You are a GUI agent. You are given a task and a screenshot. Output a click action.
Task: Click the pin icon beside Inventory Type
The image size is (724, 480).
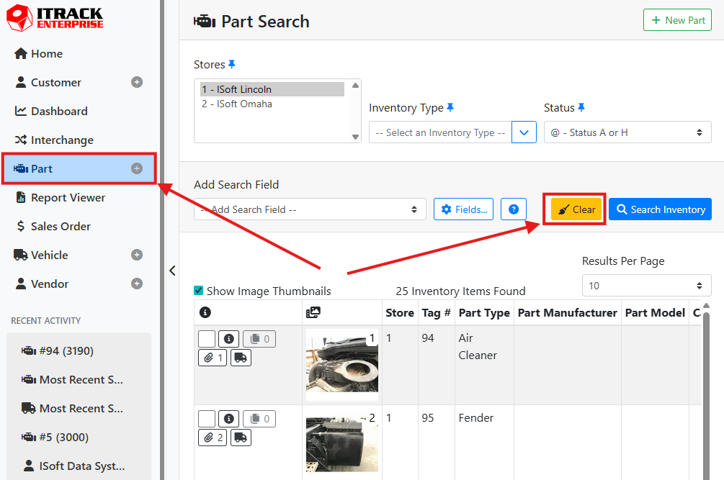point(450,108)
